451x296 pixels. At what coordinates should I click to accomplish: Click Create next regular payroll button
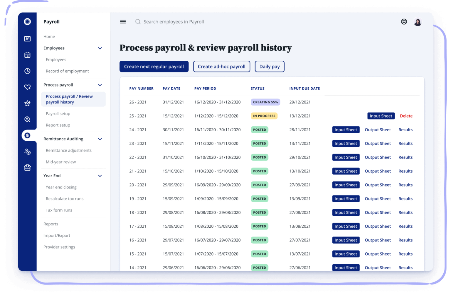tap(154, 67)
